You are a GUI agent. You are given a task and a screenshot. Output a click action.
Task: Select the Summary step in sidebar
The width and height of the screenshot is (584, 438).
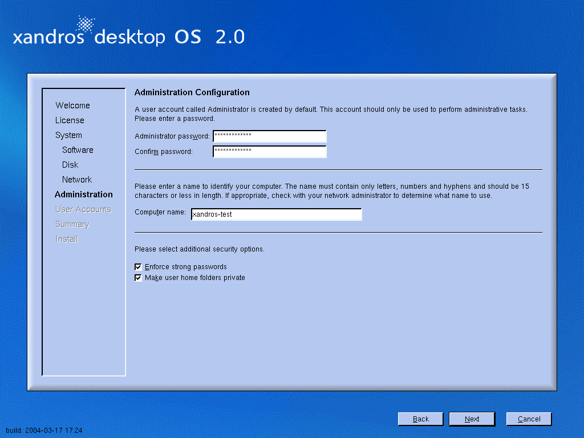72,224
